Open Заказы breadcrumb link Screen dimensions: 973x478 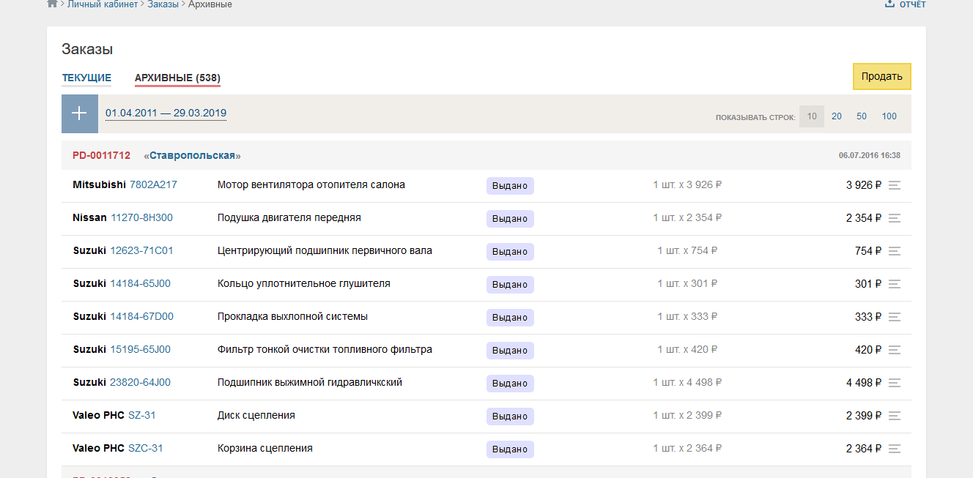(163, 4)
